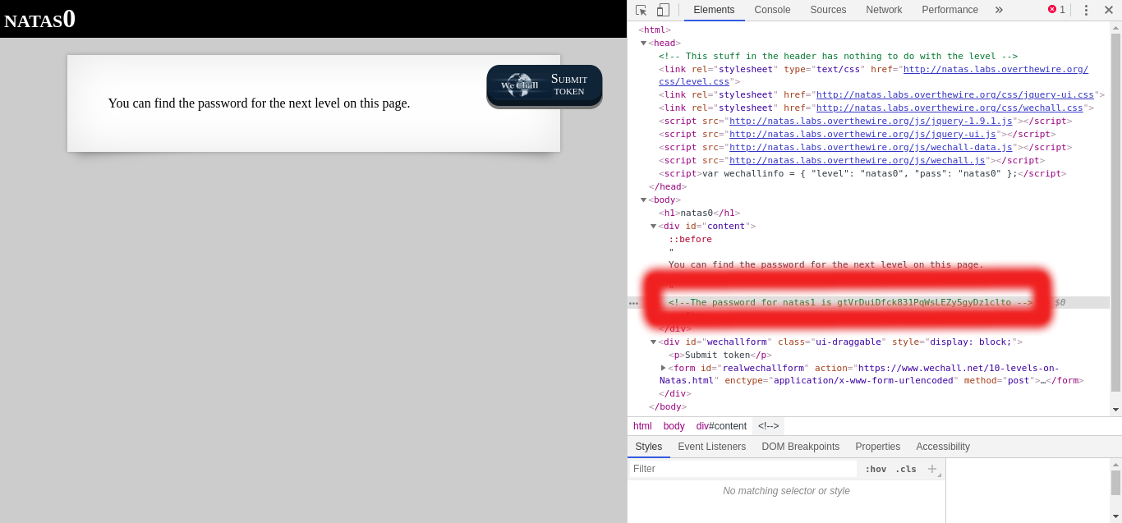Go to the Network tab
This screenshot has width=1122, height=523.
pos(884,10)
